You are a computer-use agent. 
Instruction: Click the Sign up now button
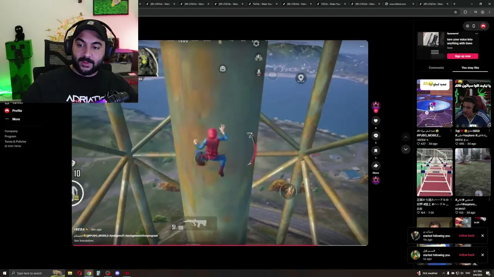tap(462, 56)
